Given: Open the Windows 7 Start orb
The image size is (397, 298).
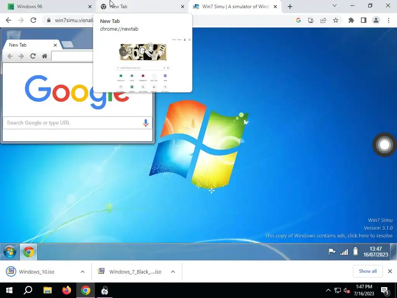Looking at the screenshot, I should click(10, 251).
